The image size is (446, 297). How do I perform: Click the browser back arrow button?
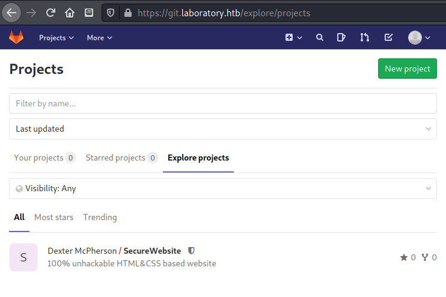(11, 13)
